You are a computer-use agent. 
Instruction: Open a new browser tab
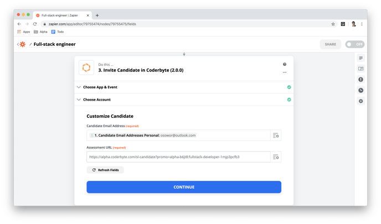[x=97, y=15]
